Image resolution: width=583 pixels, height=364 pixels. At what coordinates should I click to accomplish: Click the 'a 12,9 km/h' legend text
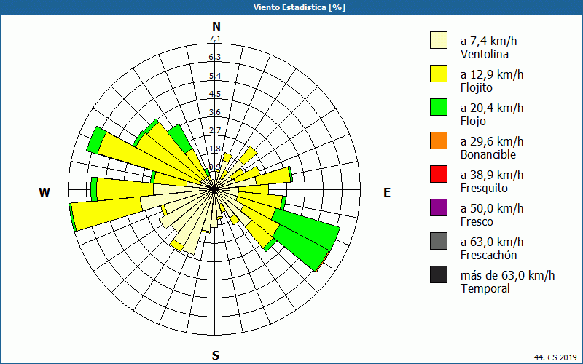pos(491,74)
